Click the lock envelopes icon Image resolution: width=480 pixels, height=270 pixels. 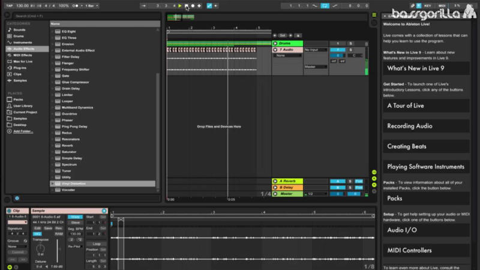coord(298,35)
